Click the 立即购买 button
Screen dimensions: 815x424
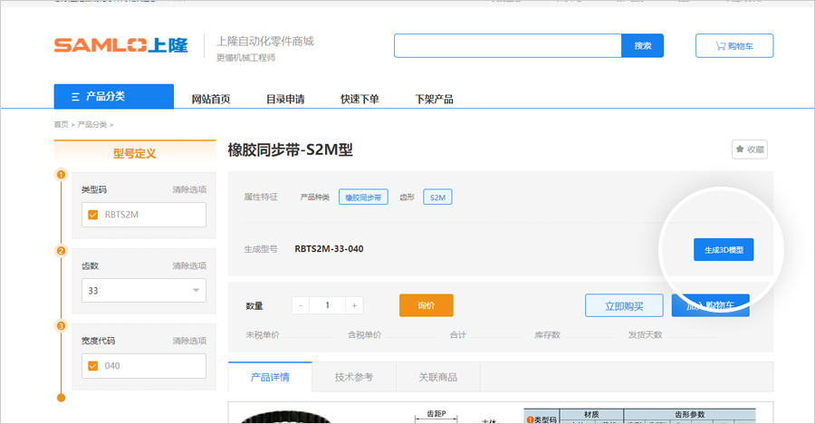[x=624, y=306]
